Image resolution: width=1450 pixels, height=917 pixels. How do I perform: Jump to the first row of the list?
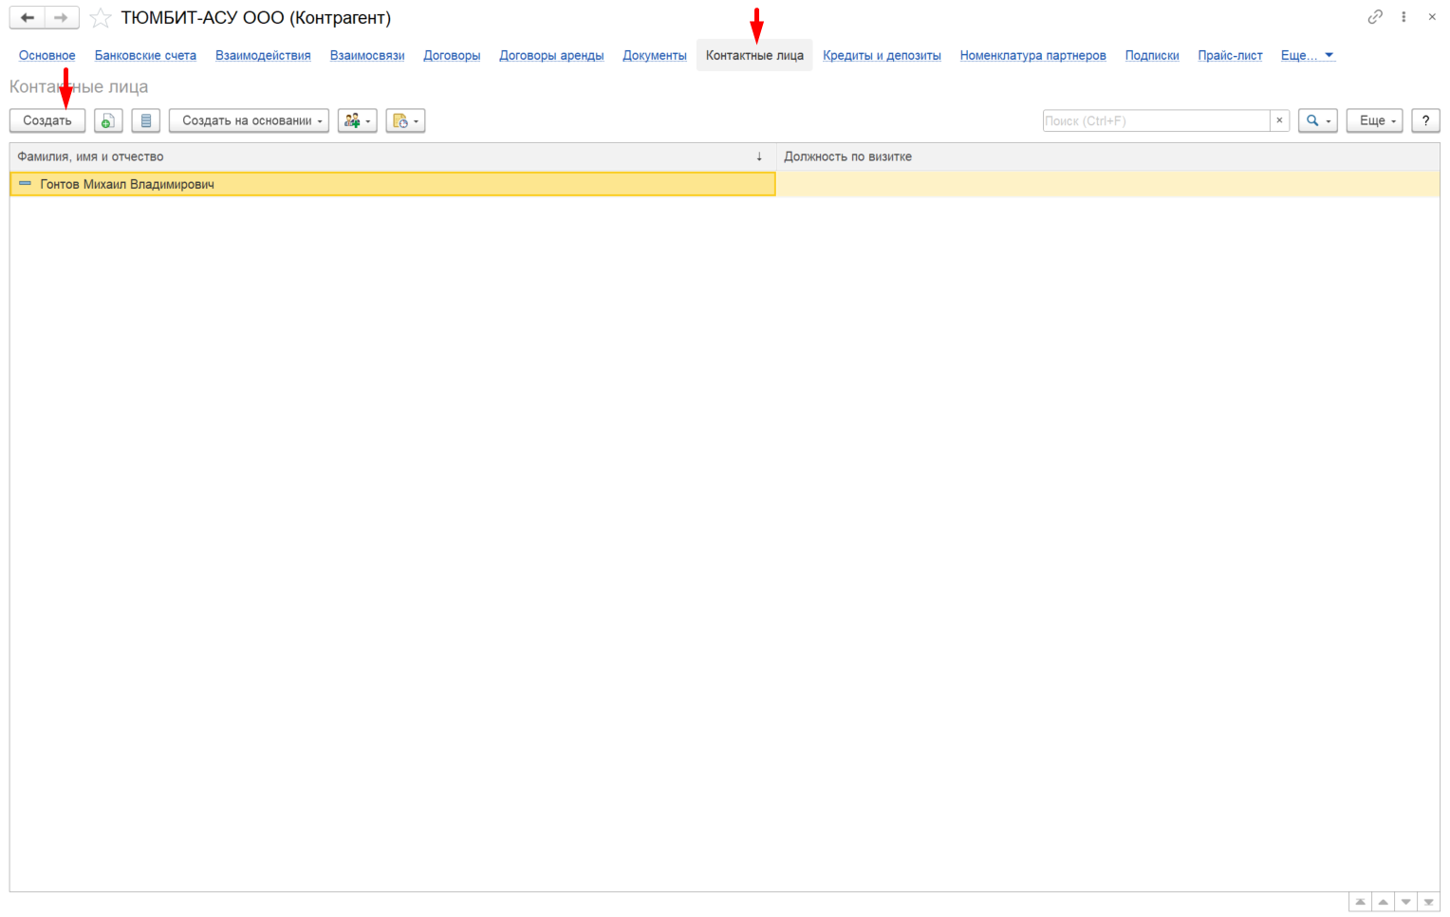[x=1361, y=902]
